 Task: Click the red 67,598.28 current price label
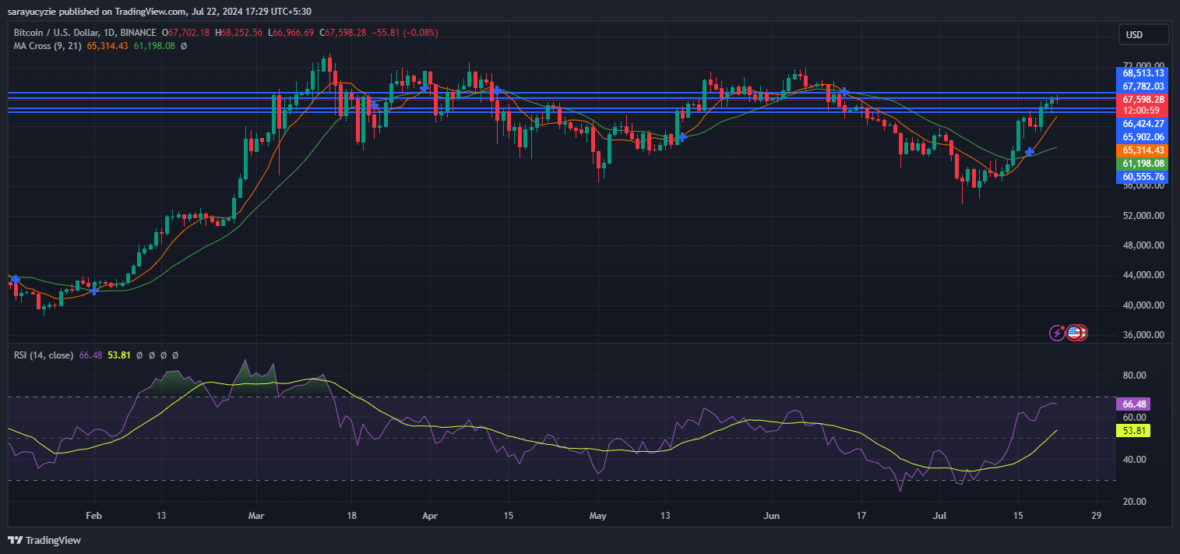1143,100
